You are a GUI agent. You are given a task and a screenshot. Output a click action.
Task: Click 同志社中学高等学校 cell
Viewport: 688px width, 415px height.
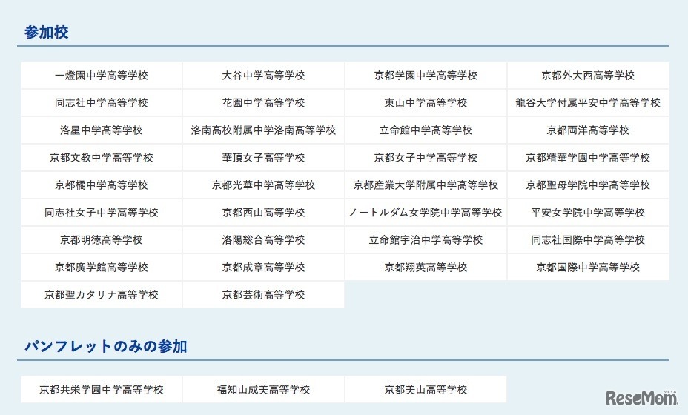pos(102,103)
